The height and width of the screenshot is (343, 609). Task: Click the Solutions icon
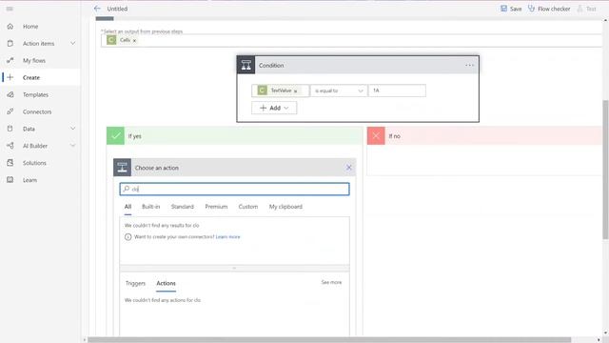coord(10,163)
